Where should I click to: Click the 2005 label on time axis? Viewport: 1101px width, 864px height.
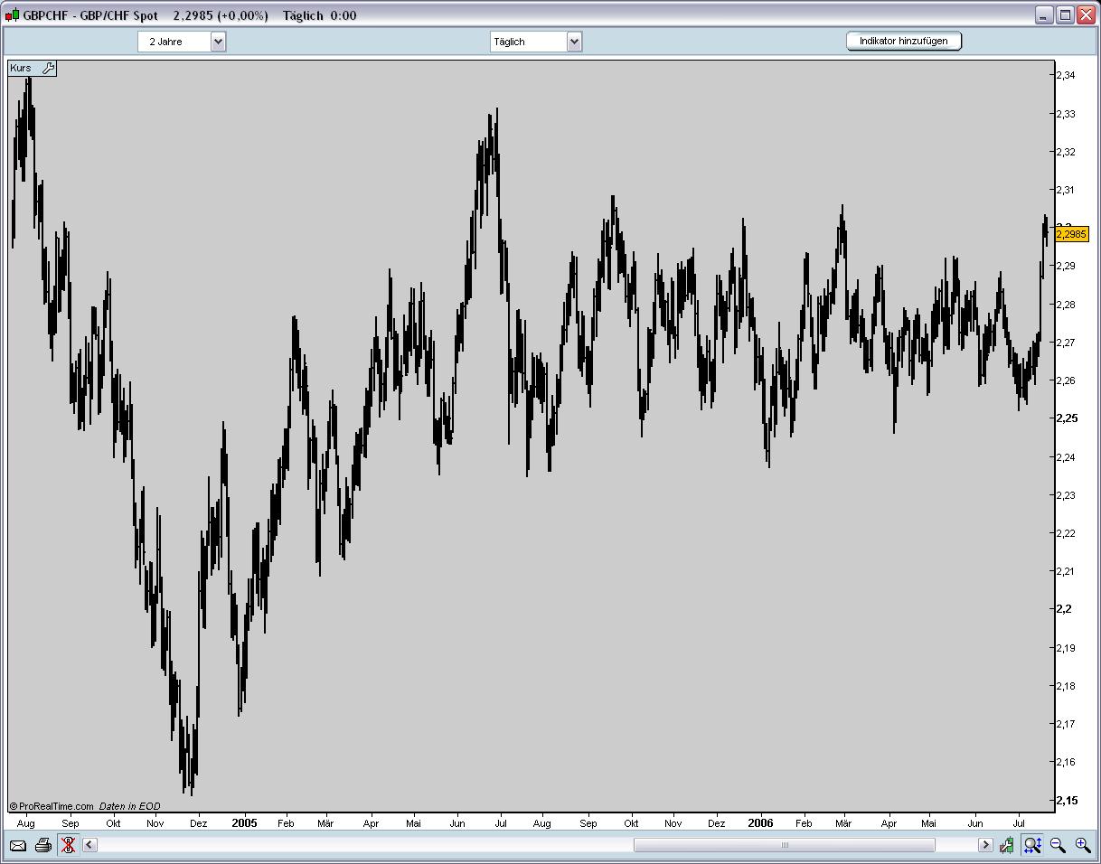tap(244, 823)
